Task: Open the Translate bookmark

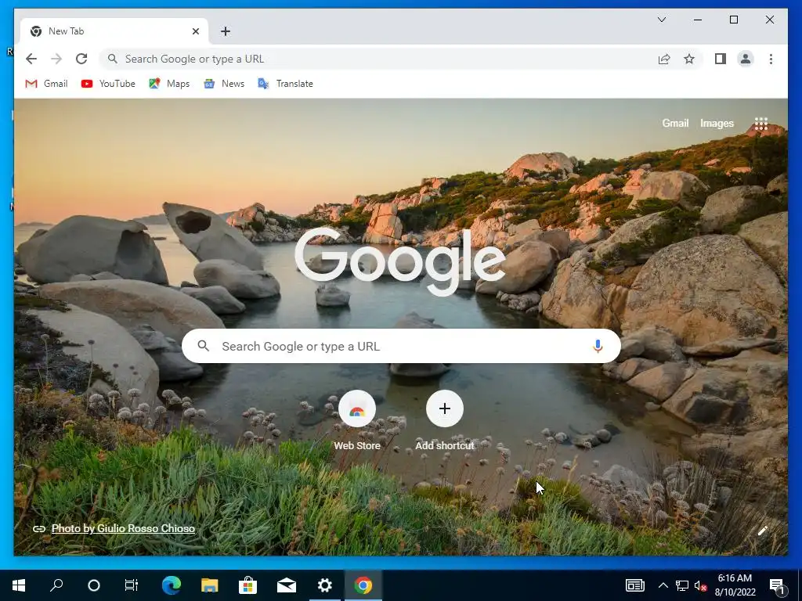Action: pyautogui.click(x=285, y=83)
